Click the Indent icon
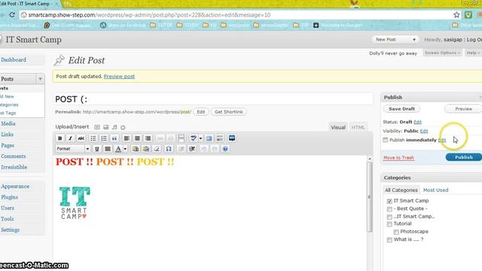This screenshot has height=271, width=482. pos(192,149)
